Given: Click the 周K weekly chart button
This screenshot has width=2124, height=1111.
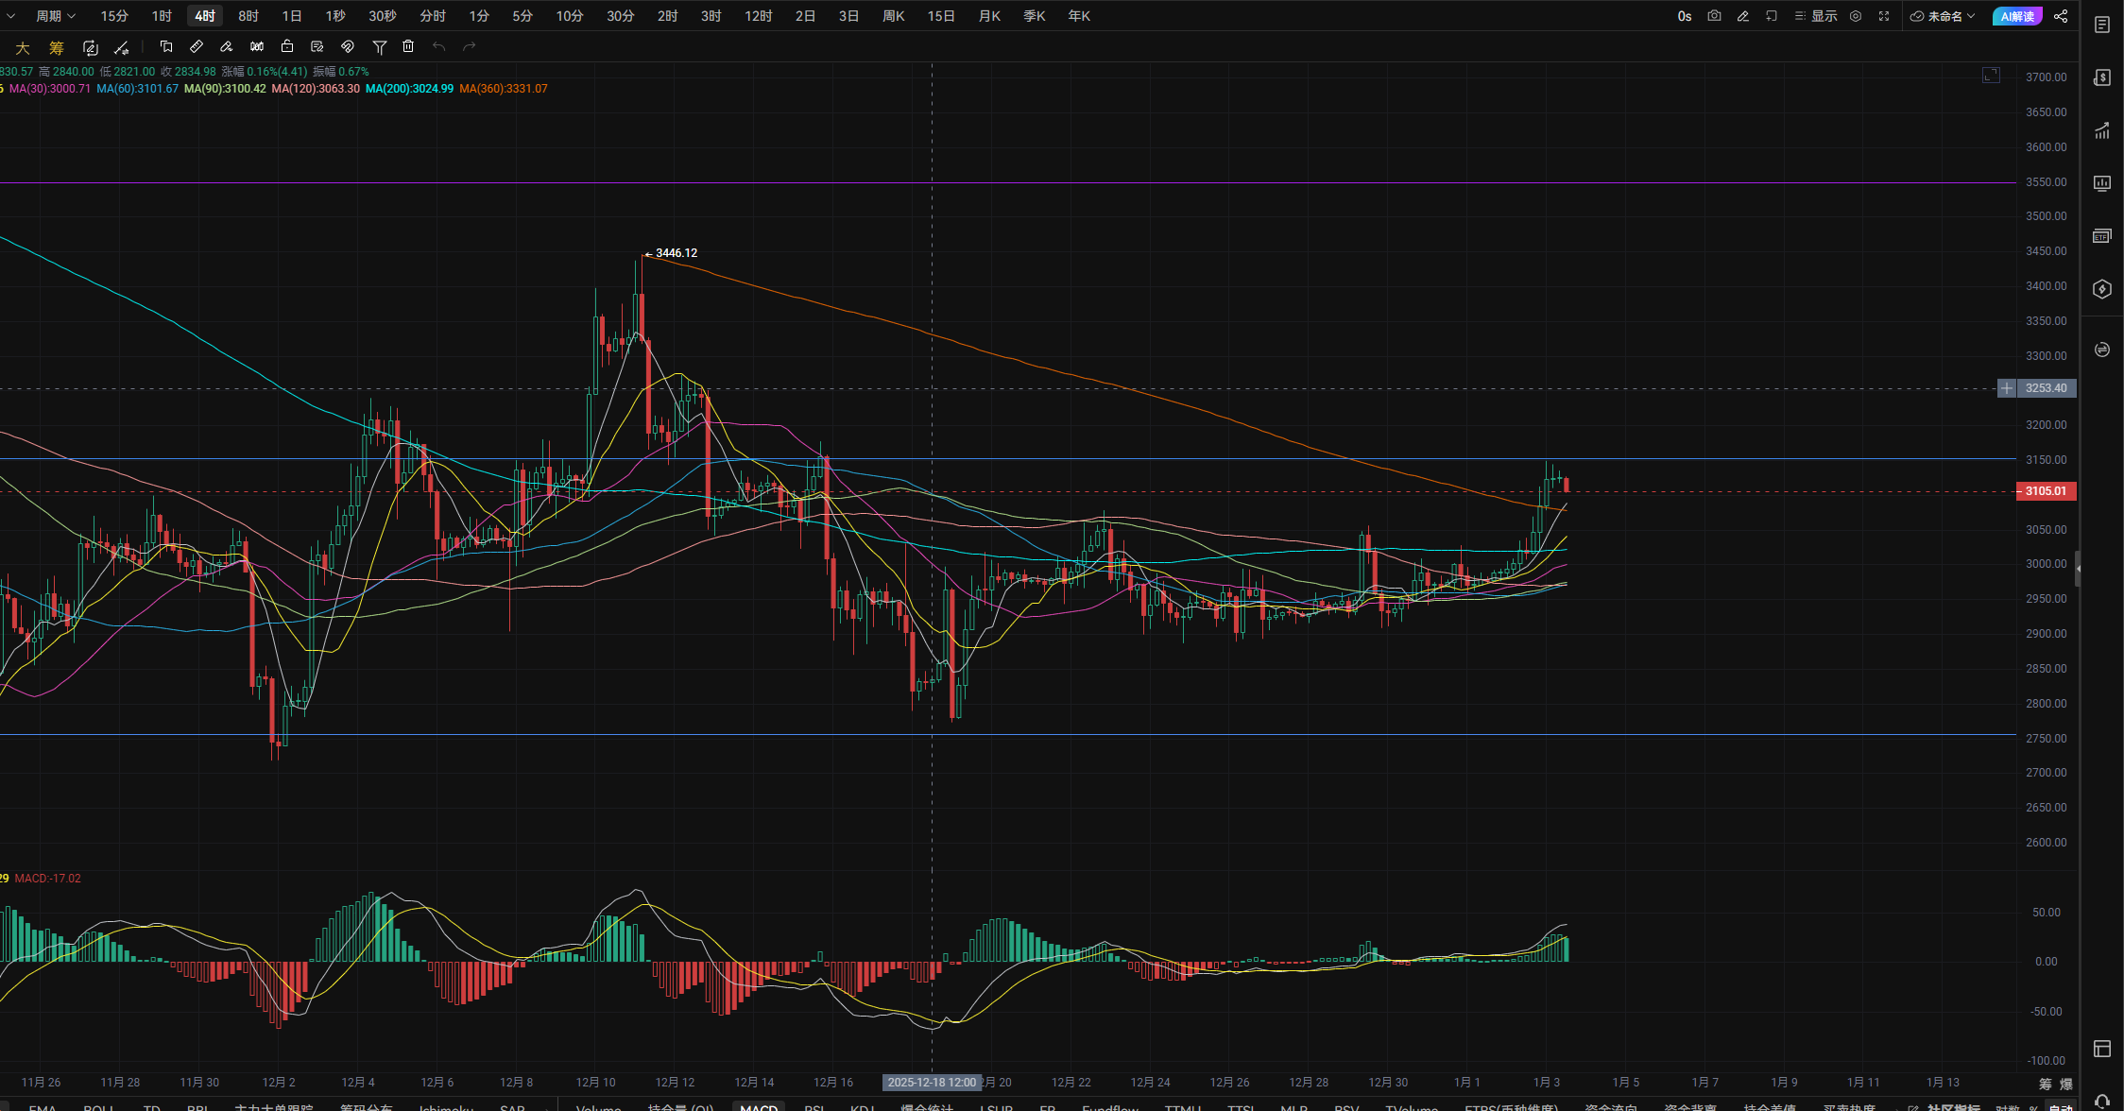Looking at the screenshot, I should tap(893, 16).
